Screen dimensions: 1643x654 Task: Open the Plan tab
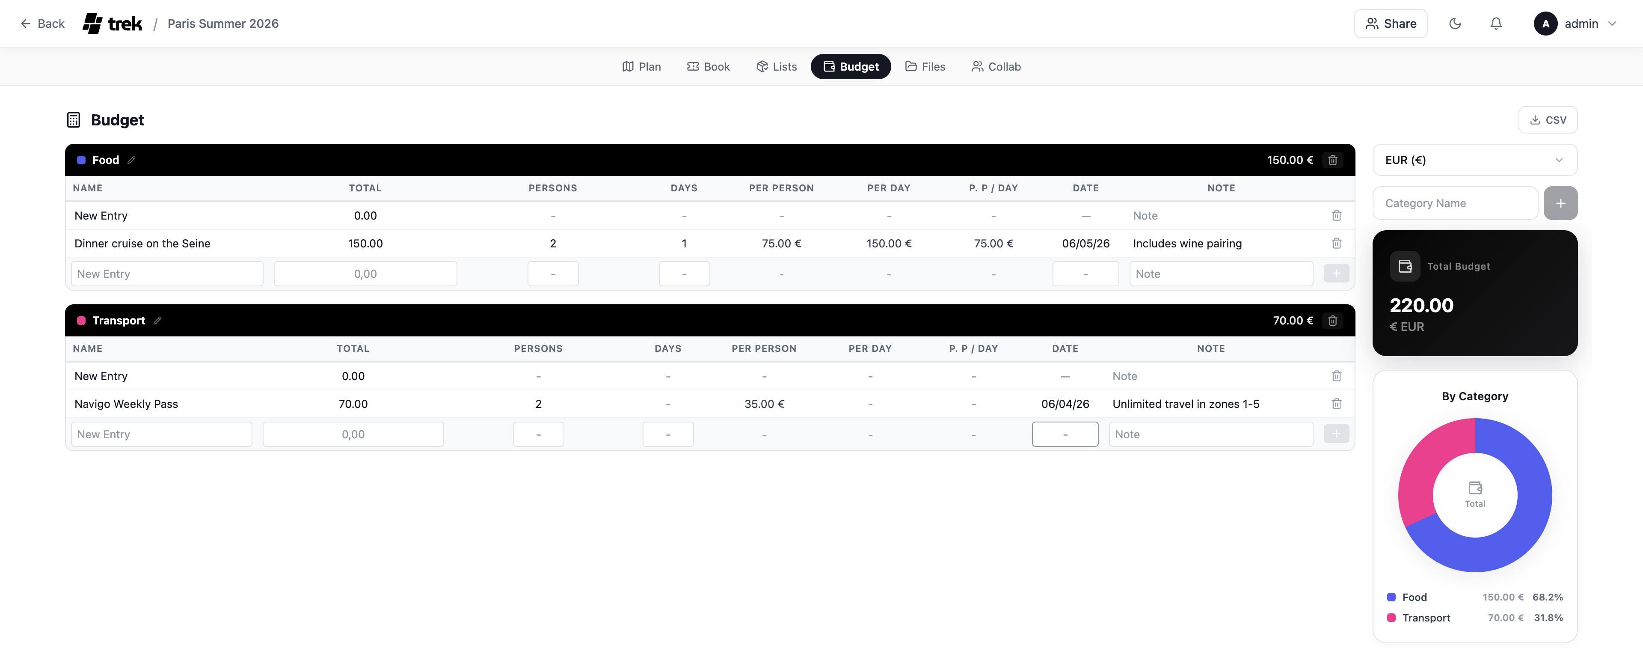click(x=642, y=66)
